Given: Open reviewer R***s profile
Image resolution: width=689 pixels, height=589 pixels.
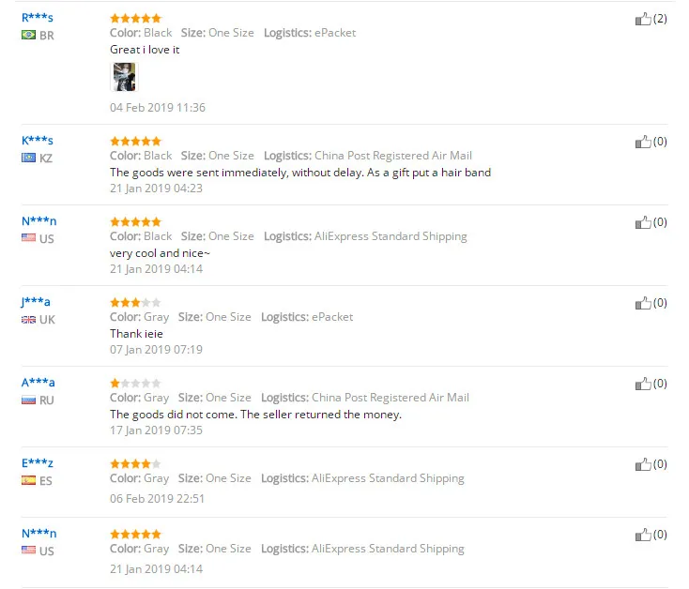Looking at the screenshot, I should [x=38, y=18].
